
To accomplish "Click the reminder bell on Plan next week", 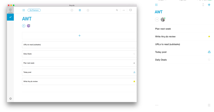I will [134, 63].
